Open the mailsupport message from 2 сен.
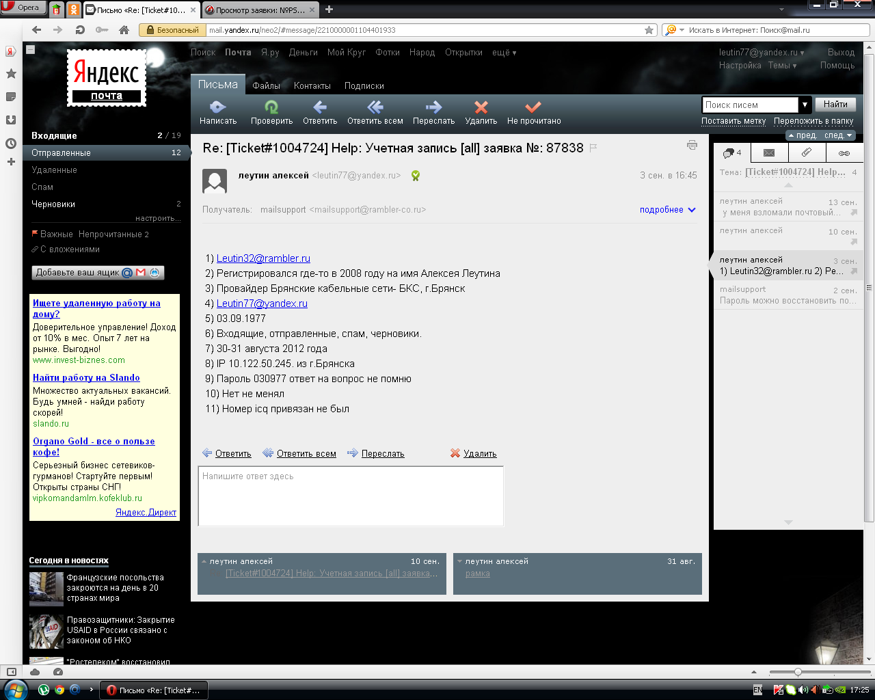 click(788, 295)
